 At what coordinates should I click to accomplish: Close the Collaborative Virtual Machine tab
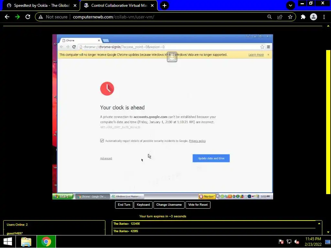pos(152,5)
